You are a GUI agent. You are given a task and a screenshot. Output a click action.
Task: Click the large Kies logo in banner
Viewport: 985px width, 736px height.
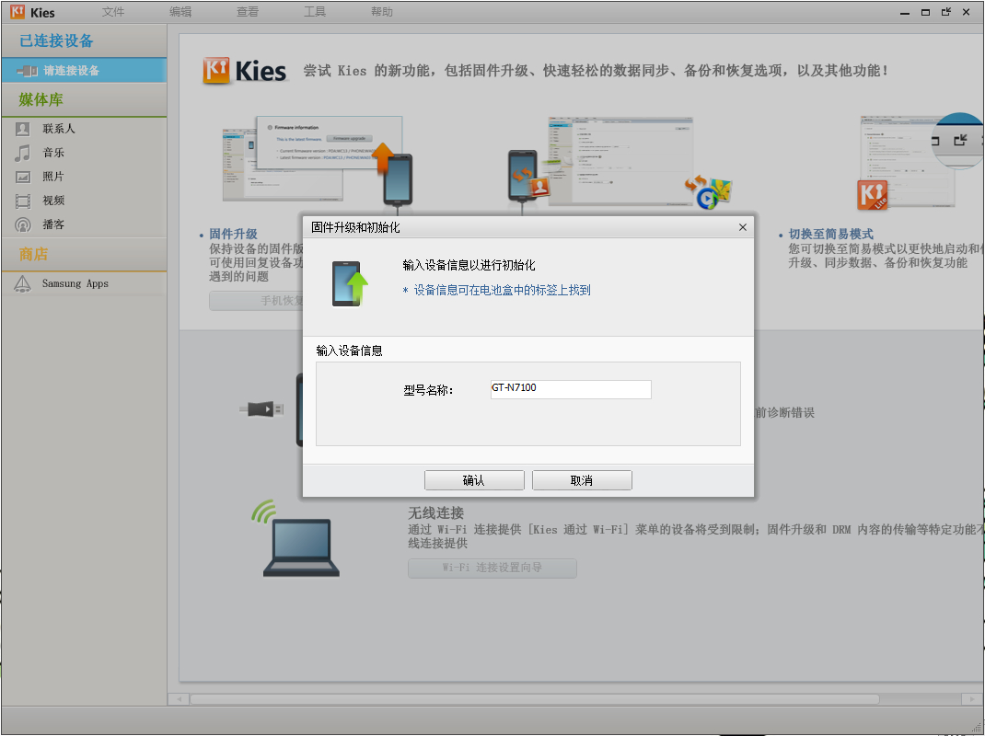245,71
